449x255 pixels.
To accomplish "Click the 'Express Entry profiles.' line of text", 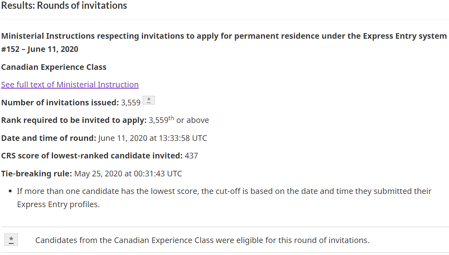I will coord(58,204).
